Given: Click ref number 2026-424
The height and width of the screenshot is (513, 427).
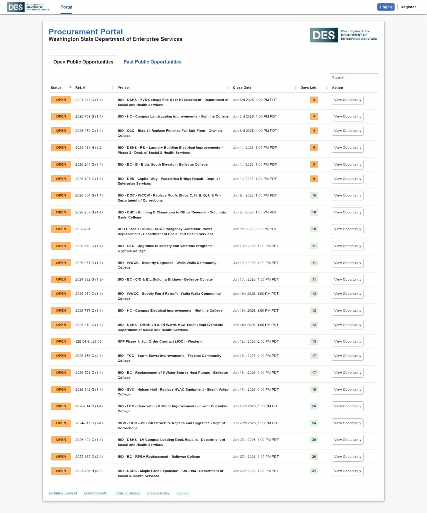Looking at the screenshot, I should [x=83, y=229].
